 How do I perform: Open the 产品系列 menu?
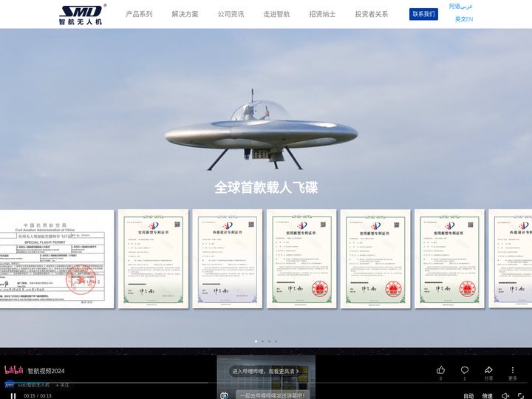(139, 14)
